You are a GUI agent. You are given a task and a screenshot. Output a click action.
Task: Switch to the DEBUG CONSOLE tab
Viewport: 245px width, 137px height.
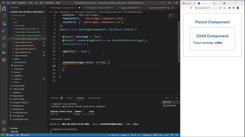point(94,98)
